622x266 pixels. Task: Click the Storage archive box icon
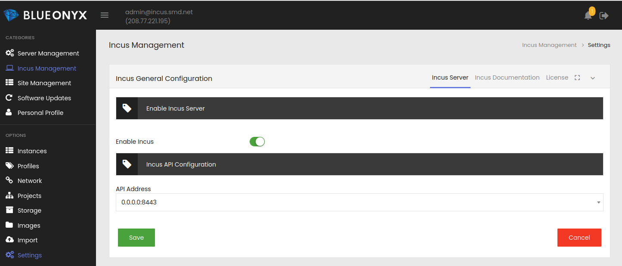(9, 210)
